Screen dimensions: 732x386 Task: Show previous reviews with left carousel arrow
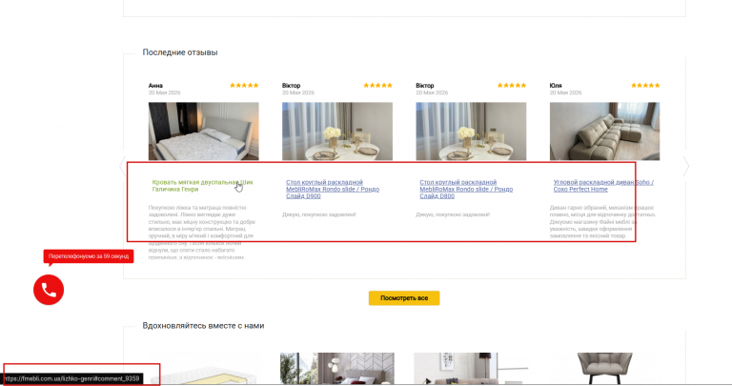pos(122,166)
